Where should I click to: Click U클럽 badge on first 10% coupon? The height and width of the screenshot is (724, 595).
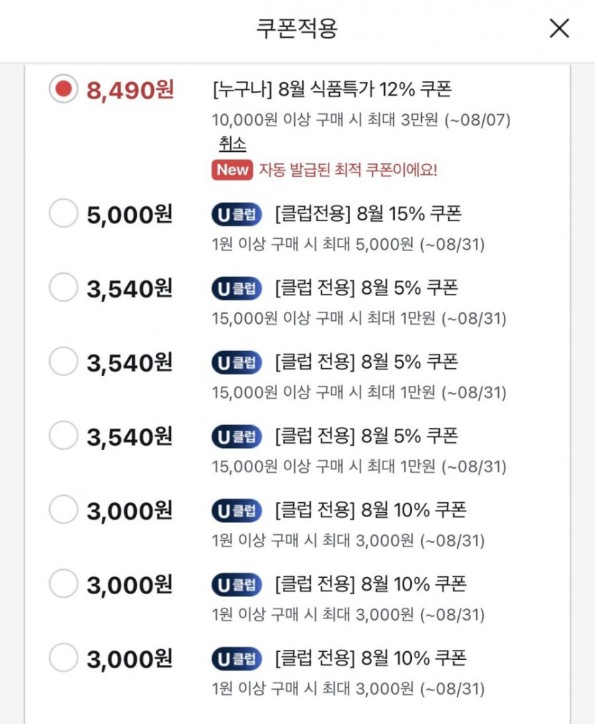(237, 511)
